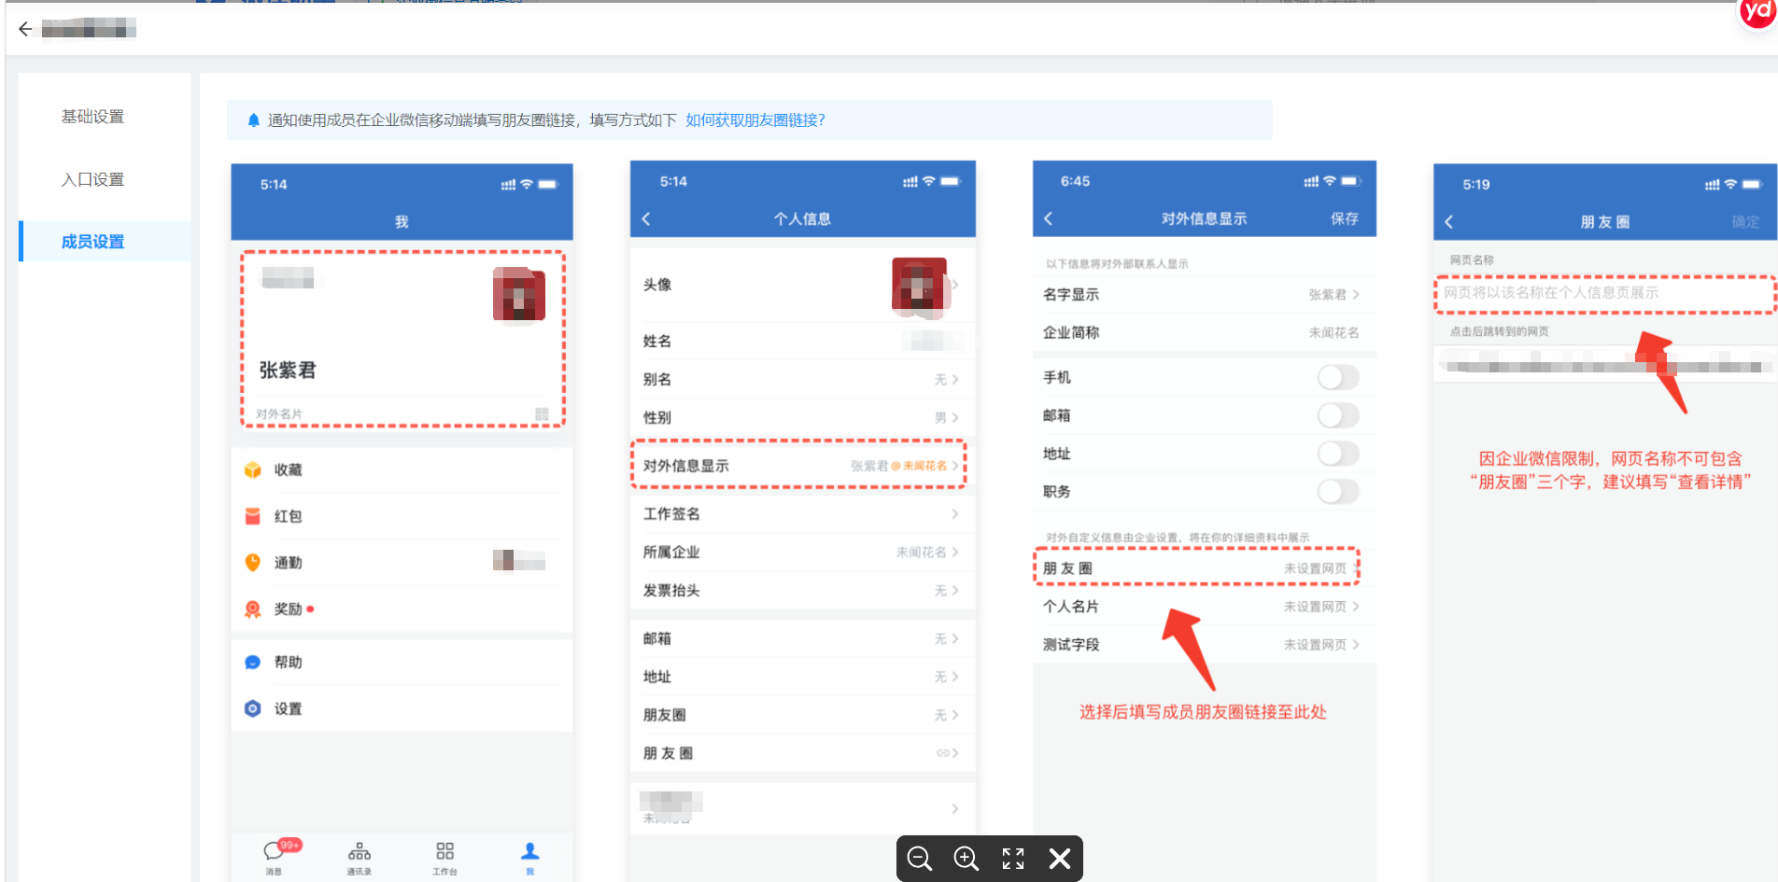Viewport: 1778px width, 882px height.
Task: Expand the 发票抬头 row chevron
Action: click(x=954, y=591)
